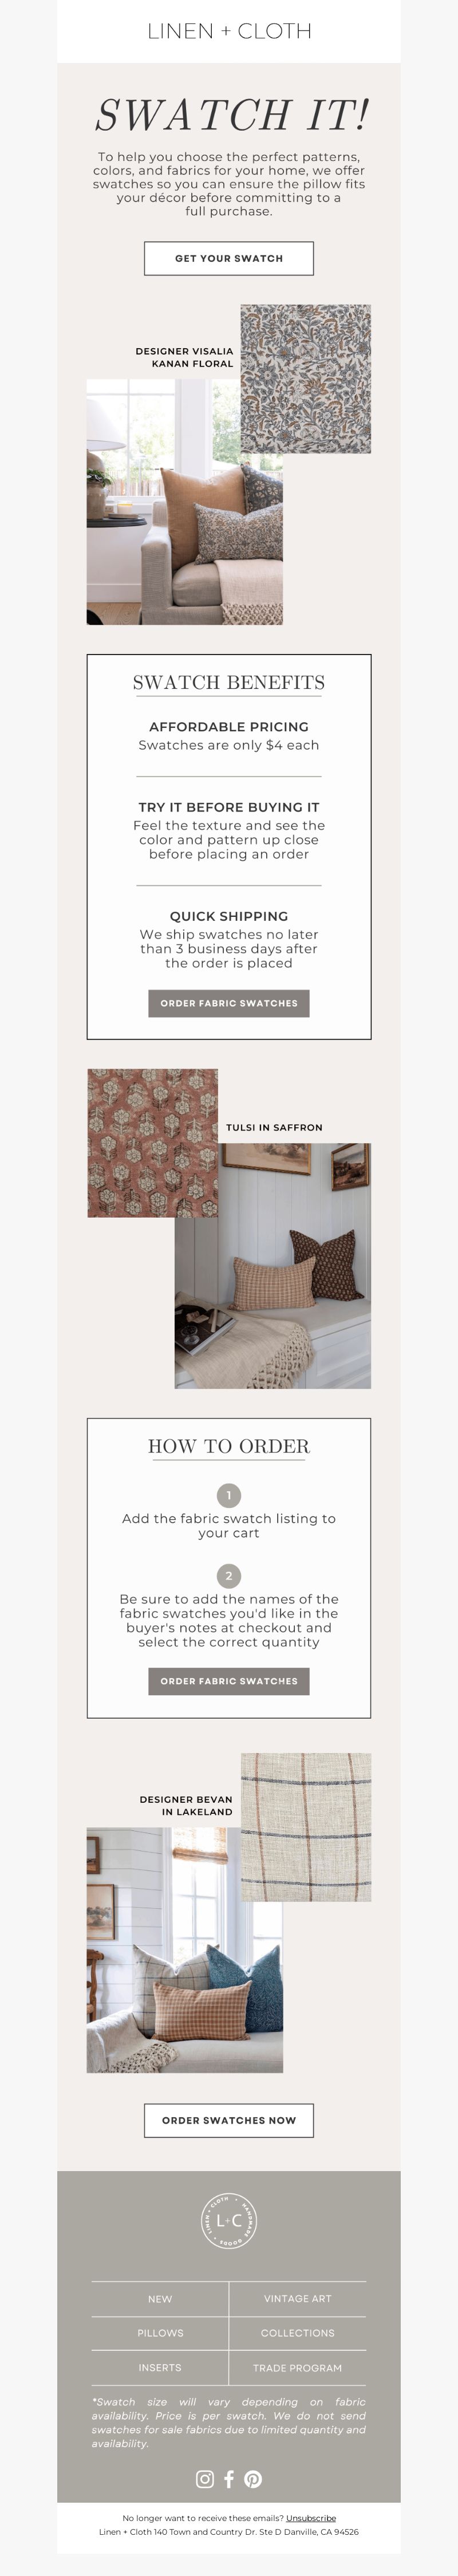Click Order Fabric Swatches under Swatch Benefits

229,1003
